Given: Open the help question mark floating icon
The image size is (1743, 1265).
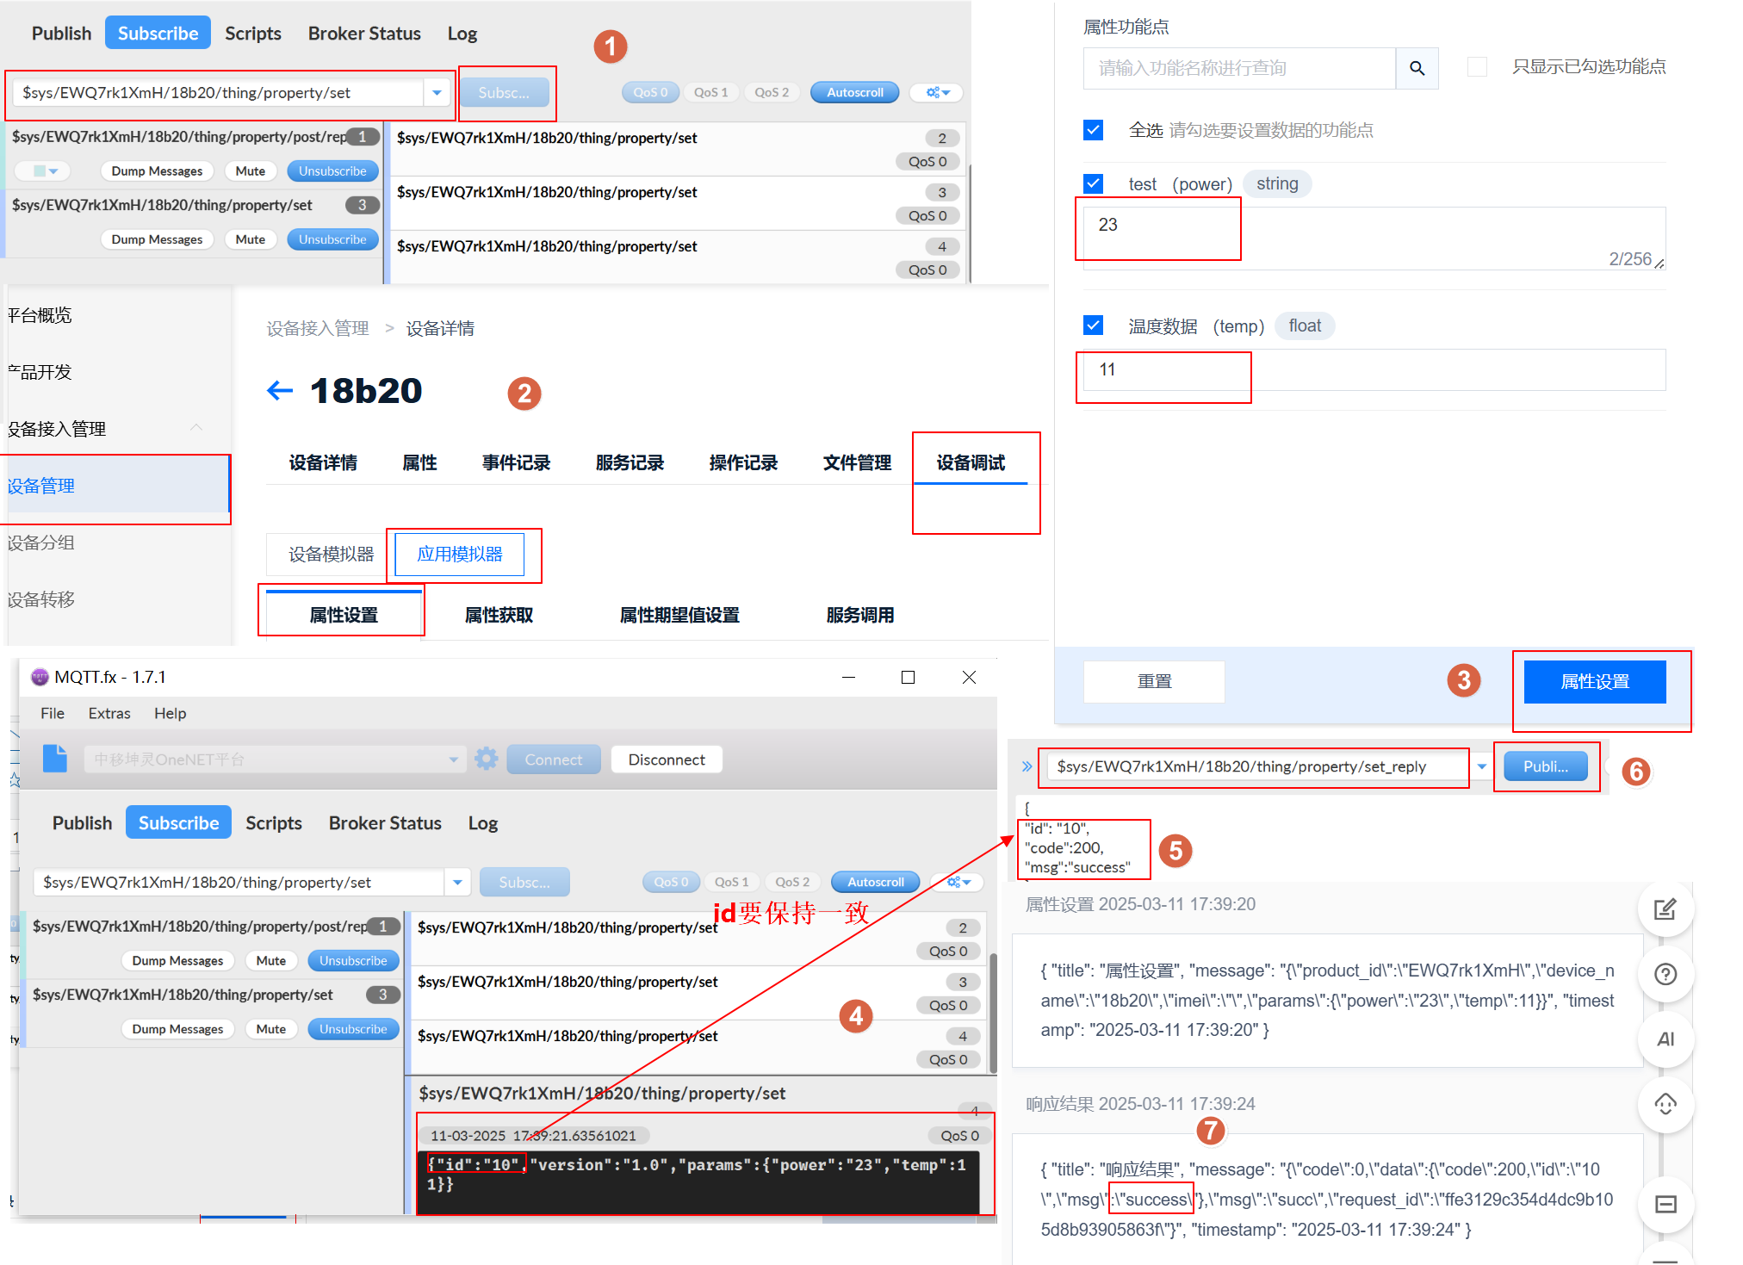Looking at the screenshot, I should pos(1665,975).
